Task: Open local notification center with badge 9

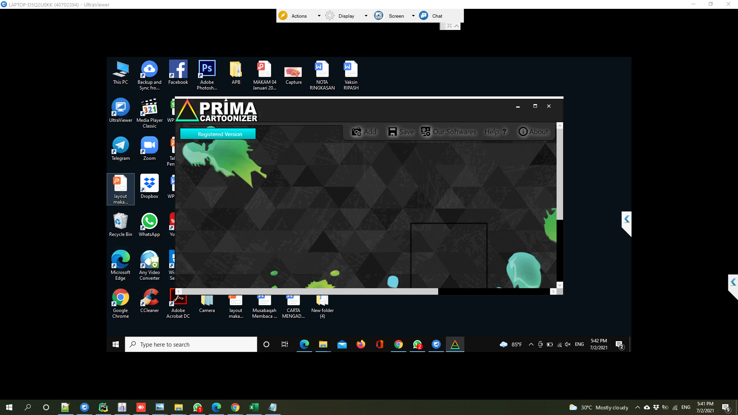Action: [x=726, y=408]
